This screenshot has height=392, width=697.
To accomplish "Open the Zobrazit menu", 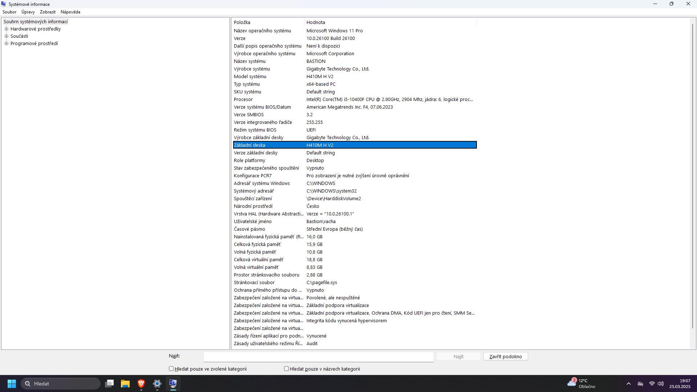I will [x=48, y=12].
